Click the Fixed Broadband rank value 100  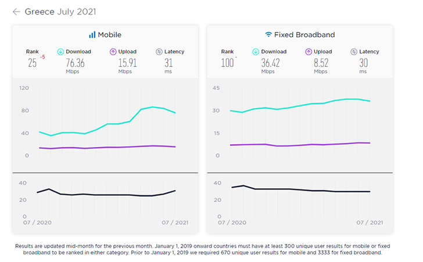pyautogui.click(x=228, y=63)
